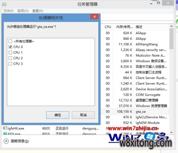Select the CPU 3 checkbox

click(x=10, y=64)
